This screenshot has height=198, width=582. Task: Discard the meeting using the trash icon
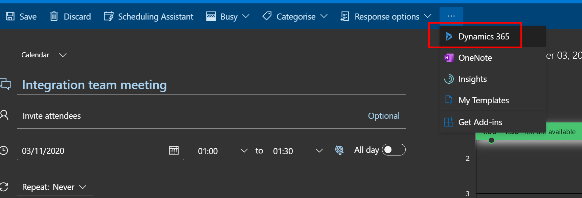(54, 16)
